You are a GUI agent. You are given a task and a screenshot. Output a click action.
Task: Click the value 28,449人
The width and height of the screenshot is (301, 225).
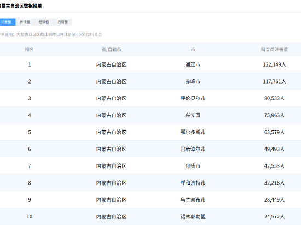274,200
